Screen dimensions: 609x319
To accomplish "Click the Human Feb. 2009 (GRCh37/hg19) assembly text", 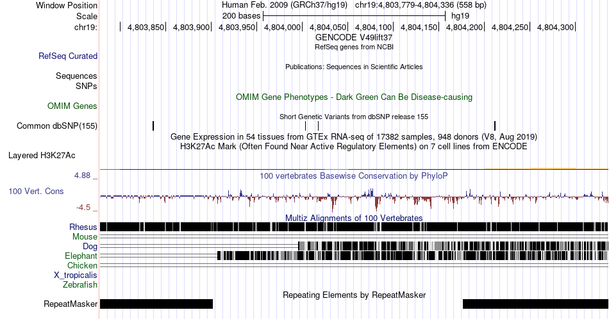I will point(285,5).
